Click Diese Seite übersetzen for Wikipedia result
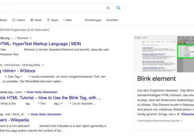This screenshot has width=194, height=138. 46,114
